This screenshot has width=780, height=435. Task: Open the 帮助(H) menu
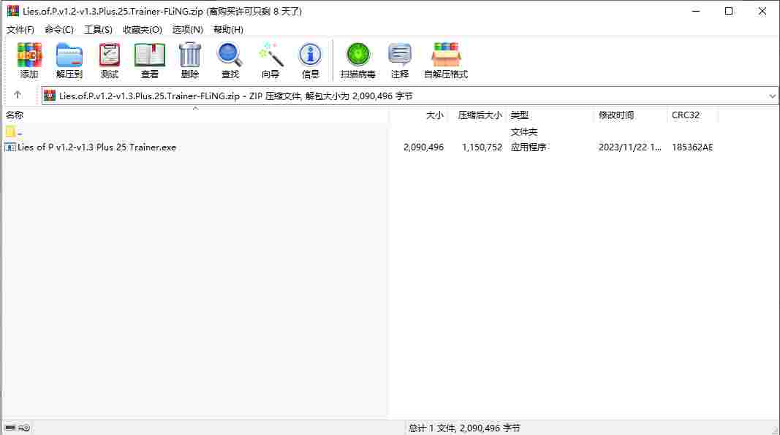(x=228, y=30)
